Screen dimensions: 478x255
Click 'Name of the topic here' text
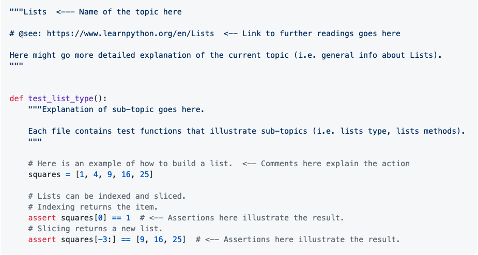pos(130,12)
